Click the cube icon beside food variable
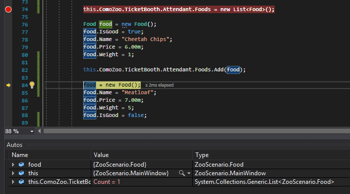 pyautogui.click(x=21, y=165)
